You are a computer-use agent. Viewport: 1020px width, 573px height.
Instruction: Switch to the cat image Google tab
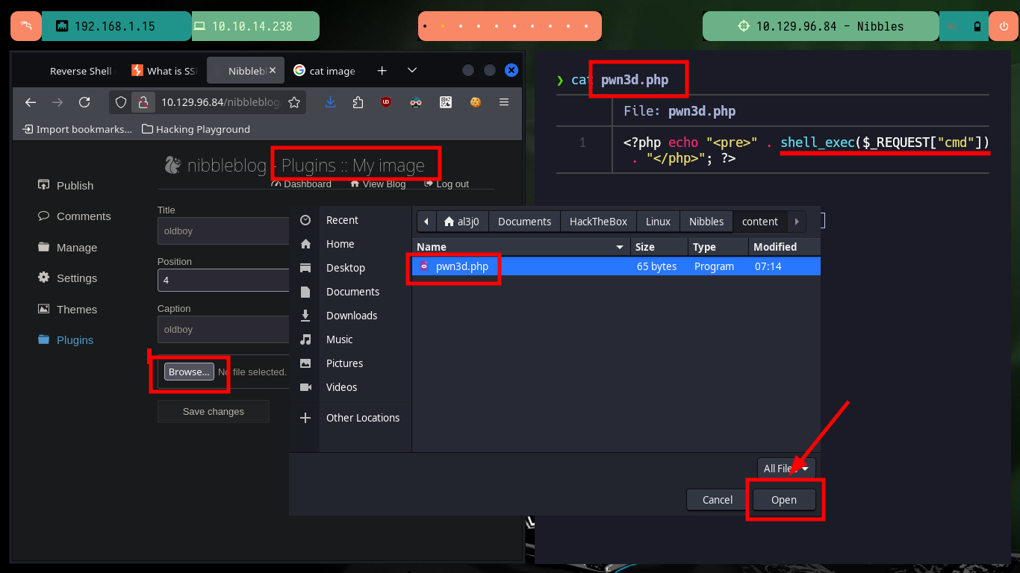325,71
